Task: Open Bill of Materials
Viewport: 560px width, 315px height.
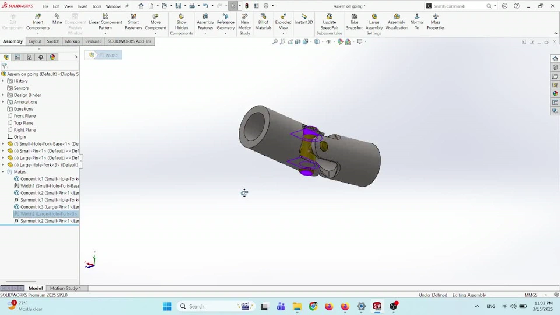Action: [263, 22]
